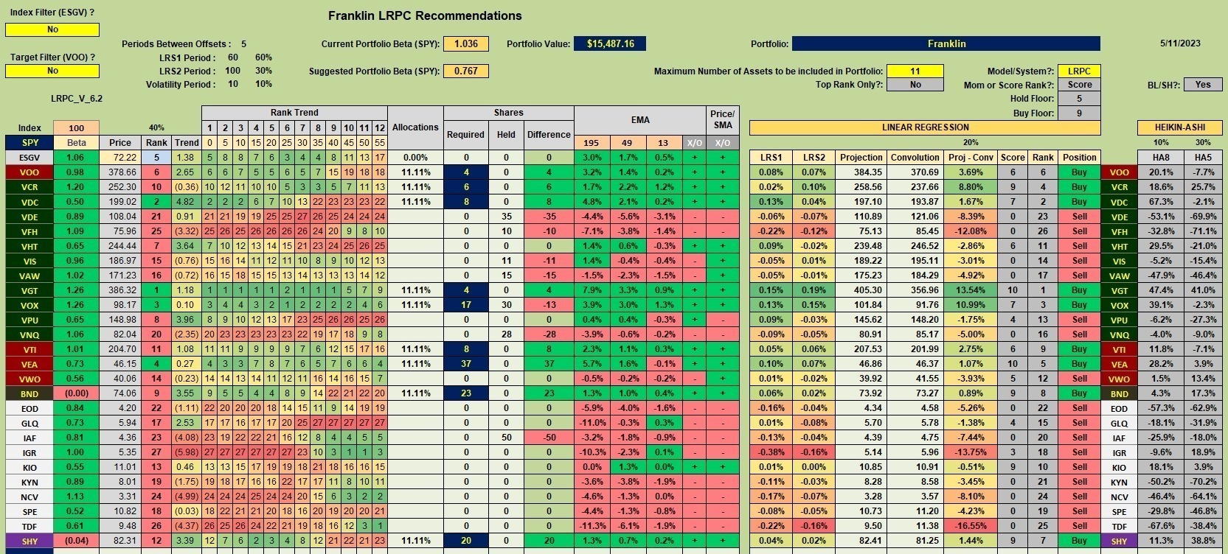Select the VGT ticker in the left ticker column

click(x=30, y=290)
